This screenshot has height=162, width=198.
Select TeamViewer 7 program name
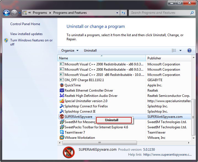(x=75, y=132)
